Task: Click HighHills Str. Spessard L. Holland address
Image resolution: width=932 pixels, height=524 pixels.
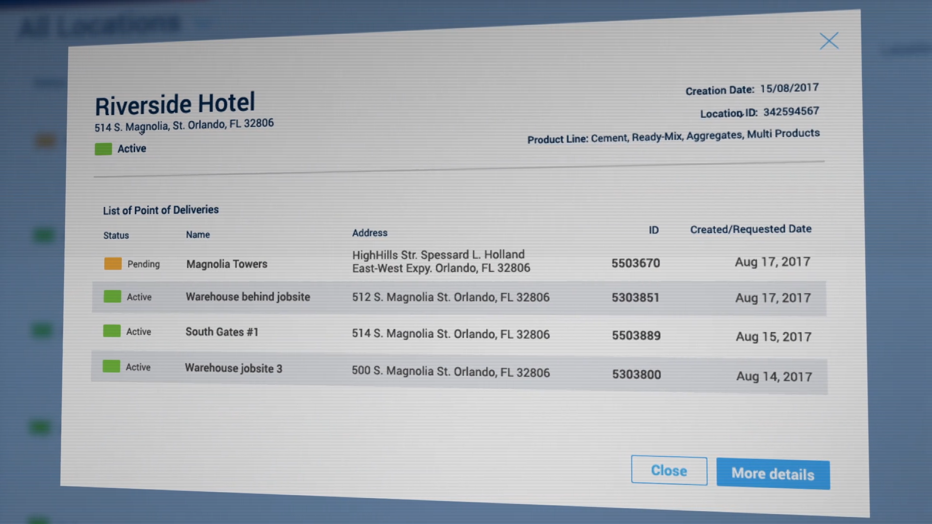Action: [x=441, y=262]
